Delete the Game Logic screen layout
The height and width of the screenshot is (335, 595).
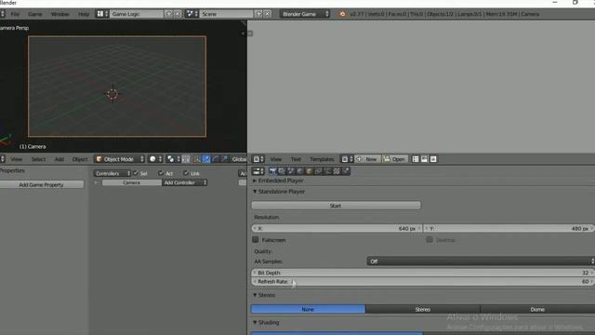178,14
